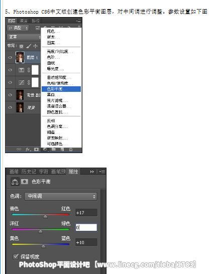Click the pixel layer filter icon
The width and height of the screenshot is (224, 274).
tap(38, 28)
